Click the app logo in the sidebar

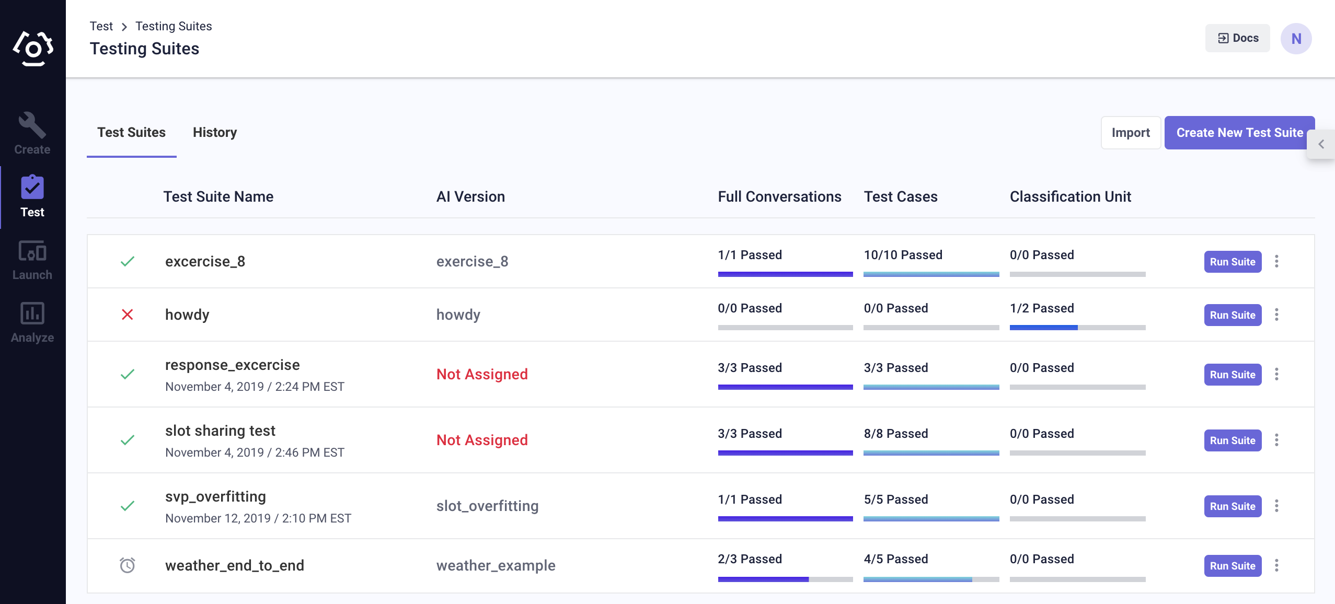33,48
